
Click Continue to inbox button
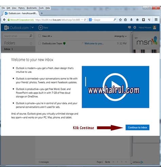tap(138, 128)
